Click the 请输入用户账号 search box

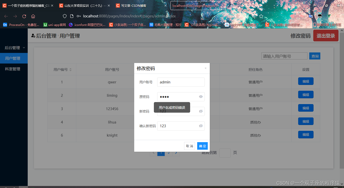click(284, 56)
